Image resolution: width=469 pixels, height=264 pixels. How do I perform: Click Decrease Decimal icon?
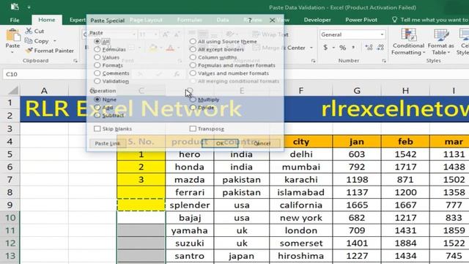pyautogui.click(x=380, y=47)
